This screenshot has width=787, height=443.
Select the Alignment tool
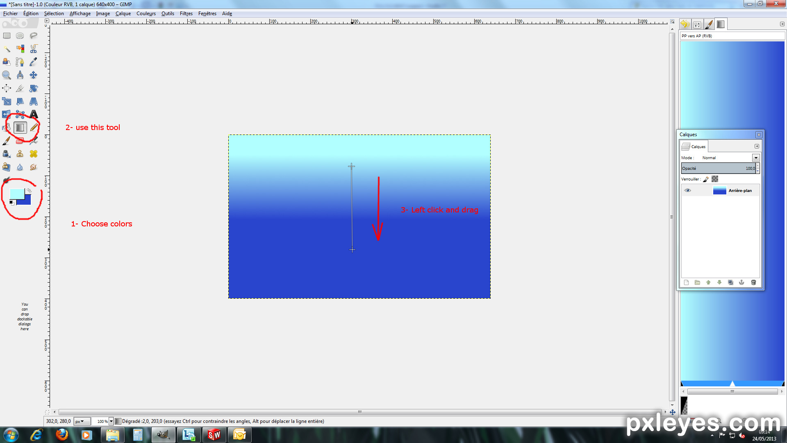(7, 88)
